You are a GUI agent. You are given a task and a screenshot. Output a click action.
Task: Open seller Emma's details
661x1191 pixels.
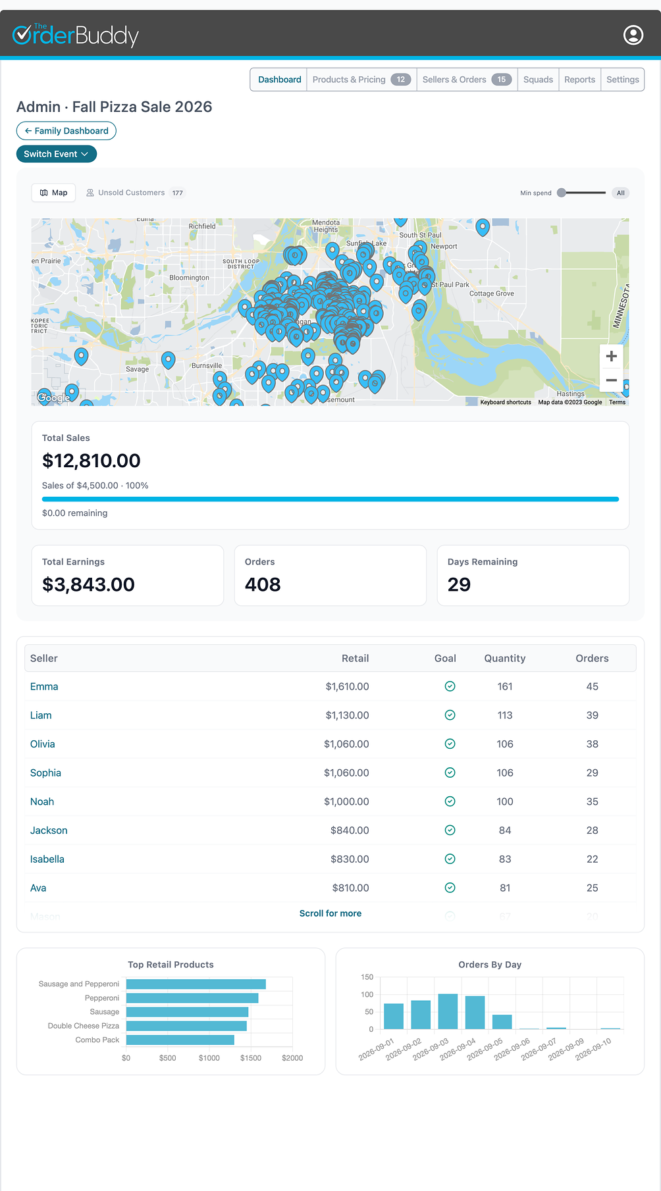click(x=44, y=686)
